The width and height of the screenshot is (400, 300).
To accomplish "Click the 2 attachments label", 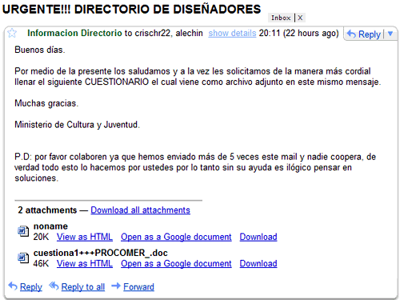I will 47,210.
